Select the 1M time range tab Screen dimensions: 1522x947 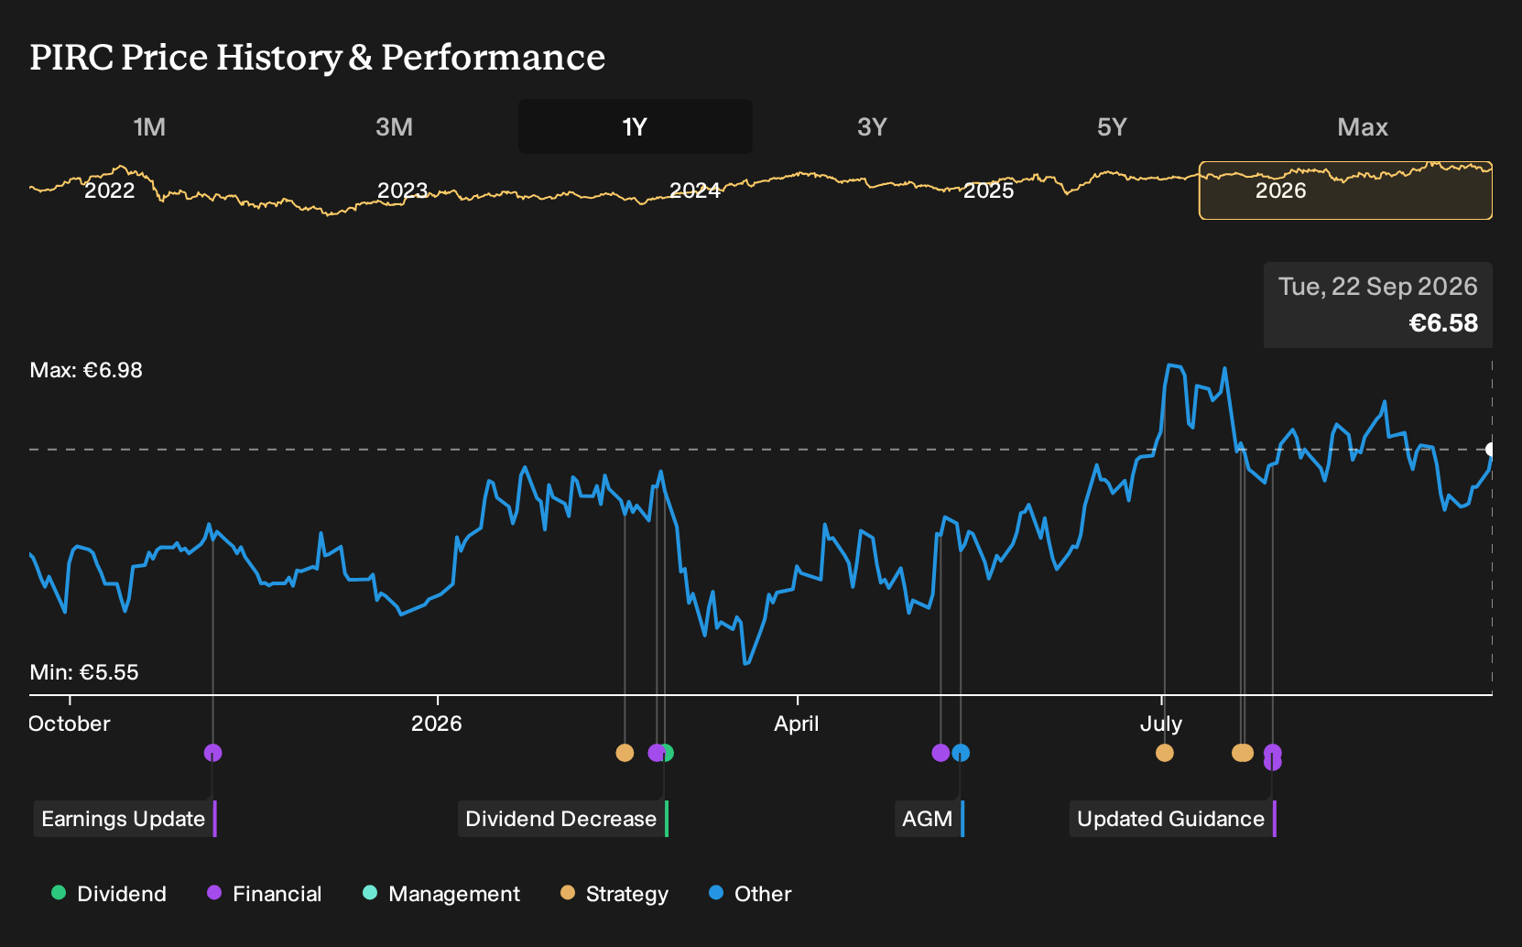click(x=149, y=126)
